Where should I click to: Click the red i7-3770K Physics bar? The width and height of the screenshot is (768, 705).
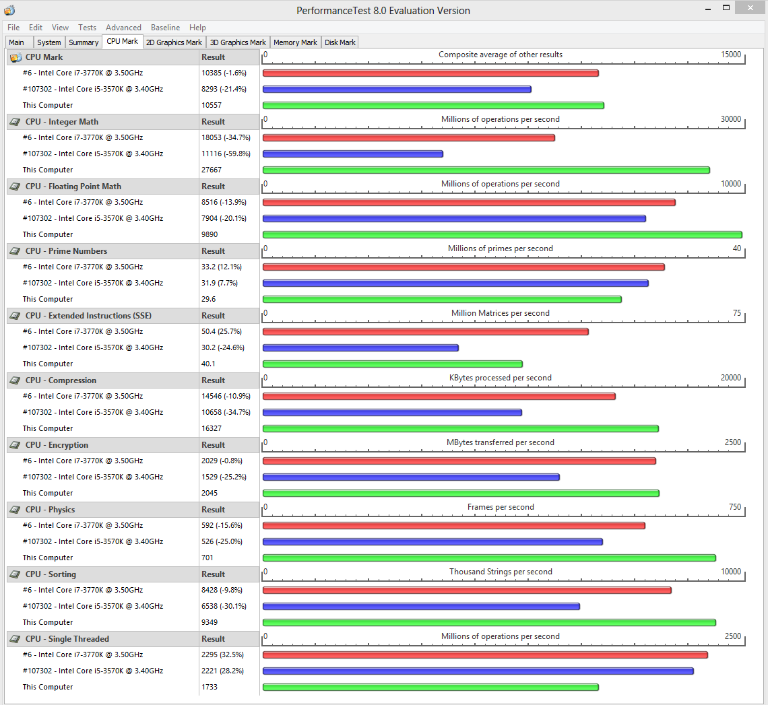coord(454,526)
